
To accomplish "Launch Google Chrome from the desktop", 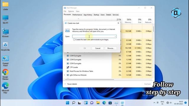I will pos(5,72).
